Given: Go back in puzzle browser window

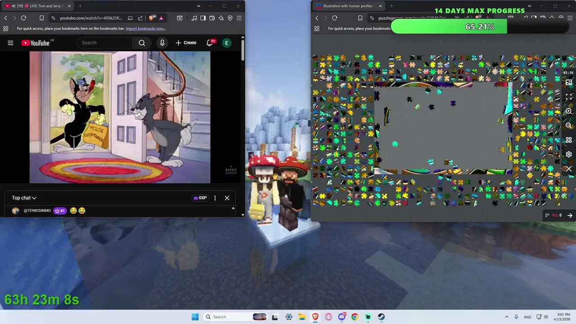Looking at the screenshot, I should tap(317, 18).
